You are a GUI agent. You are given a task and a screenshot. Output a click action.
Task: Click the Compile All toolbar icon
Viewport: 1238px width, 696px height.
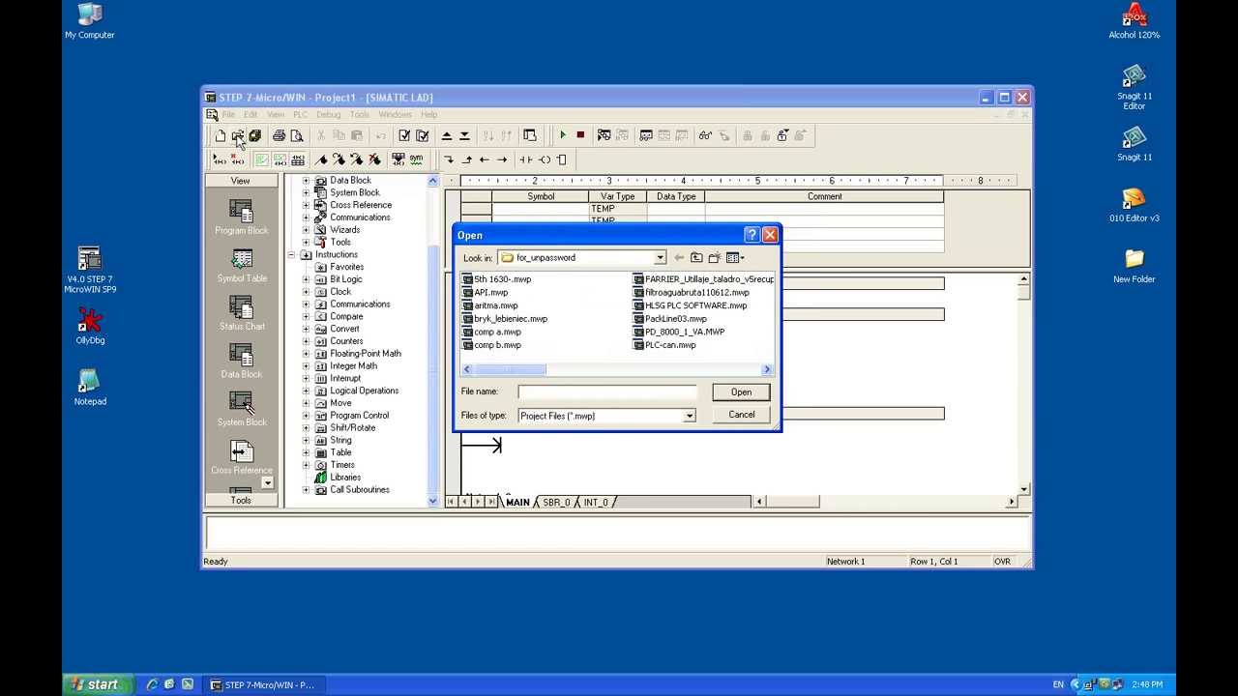click(x=422, y=135)
